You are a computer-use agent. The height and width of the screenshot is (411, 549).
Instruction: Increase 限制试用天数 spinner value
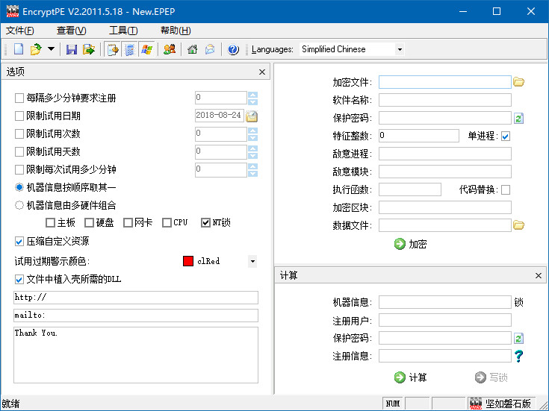(252, 148)
